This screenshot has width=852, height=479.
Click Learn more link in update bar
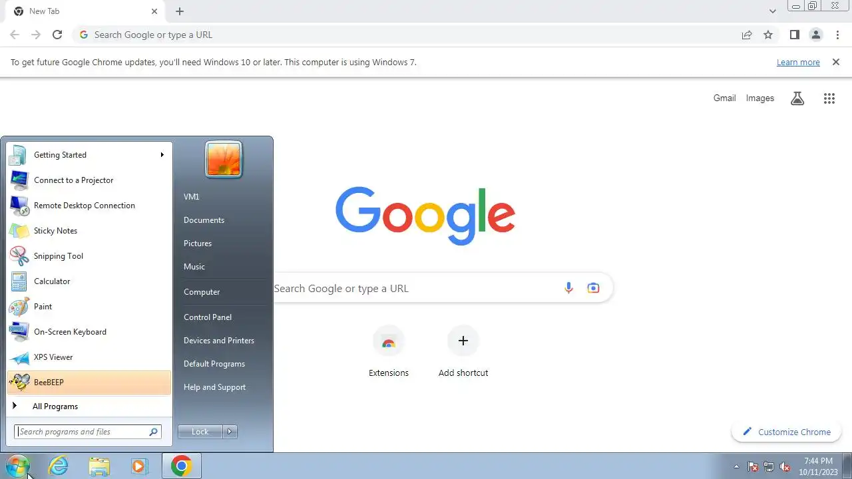click(798, 63)
